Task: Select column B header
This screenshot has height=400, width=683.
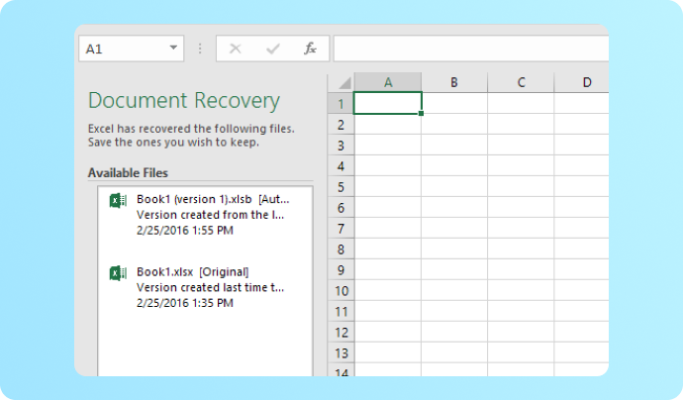Action: tap(454, 82)
